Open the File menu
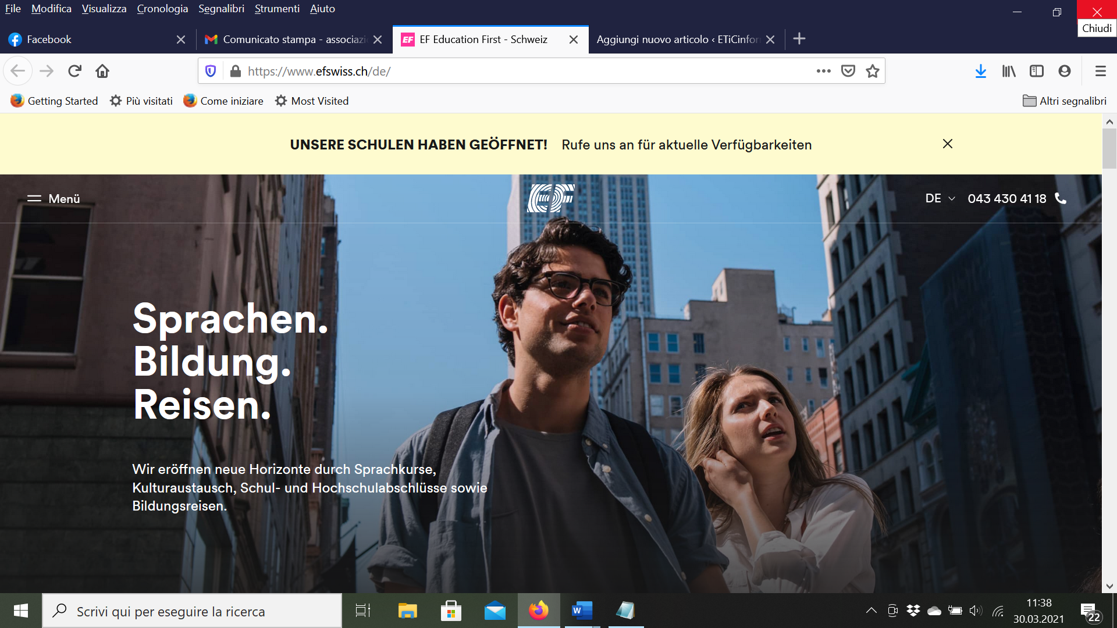 click(x=13, y=9)
